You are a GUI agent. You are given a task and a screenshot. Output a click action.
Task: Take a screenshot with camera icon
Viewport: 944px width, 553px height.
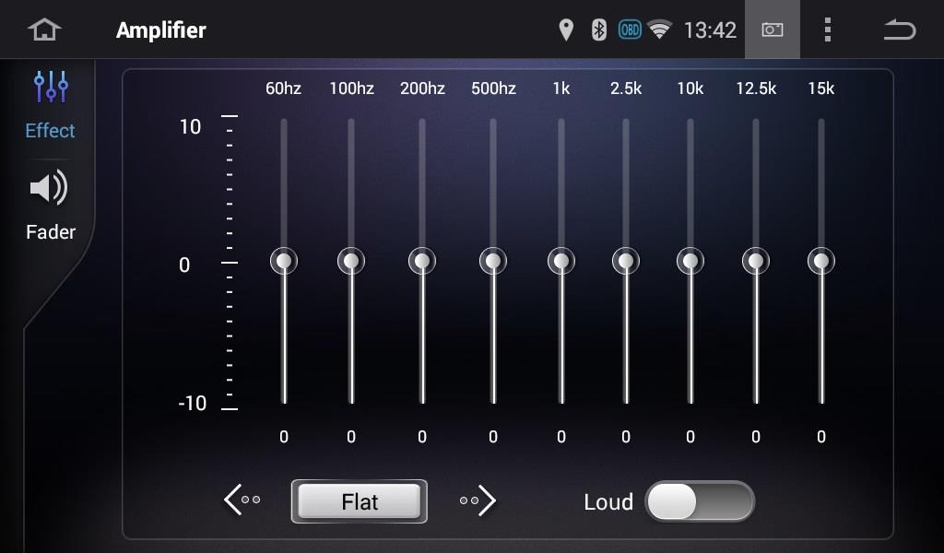click(773, 29)
